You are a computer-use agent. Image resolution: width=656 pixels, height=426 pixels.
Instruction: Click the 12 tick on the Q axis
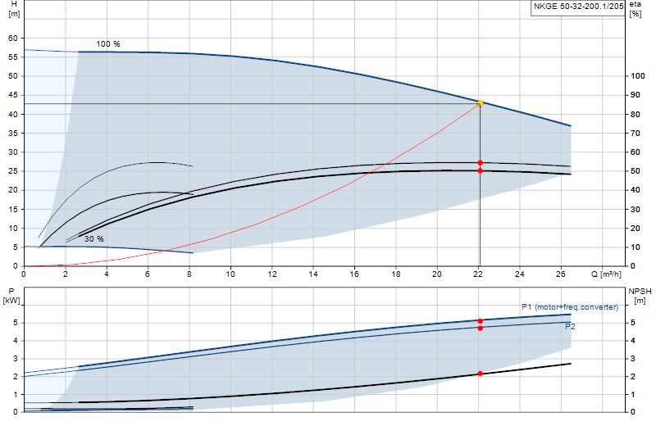272,274
